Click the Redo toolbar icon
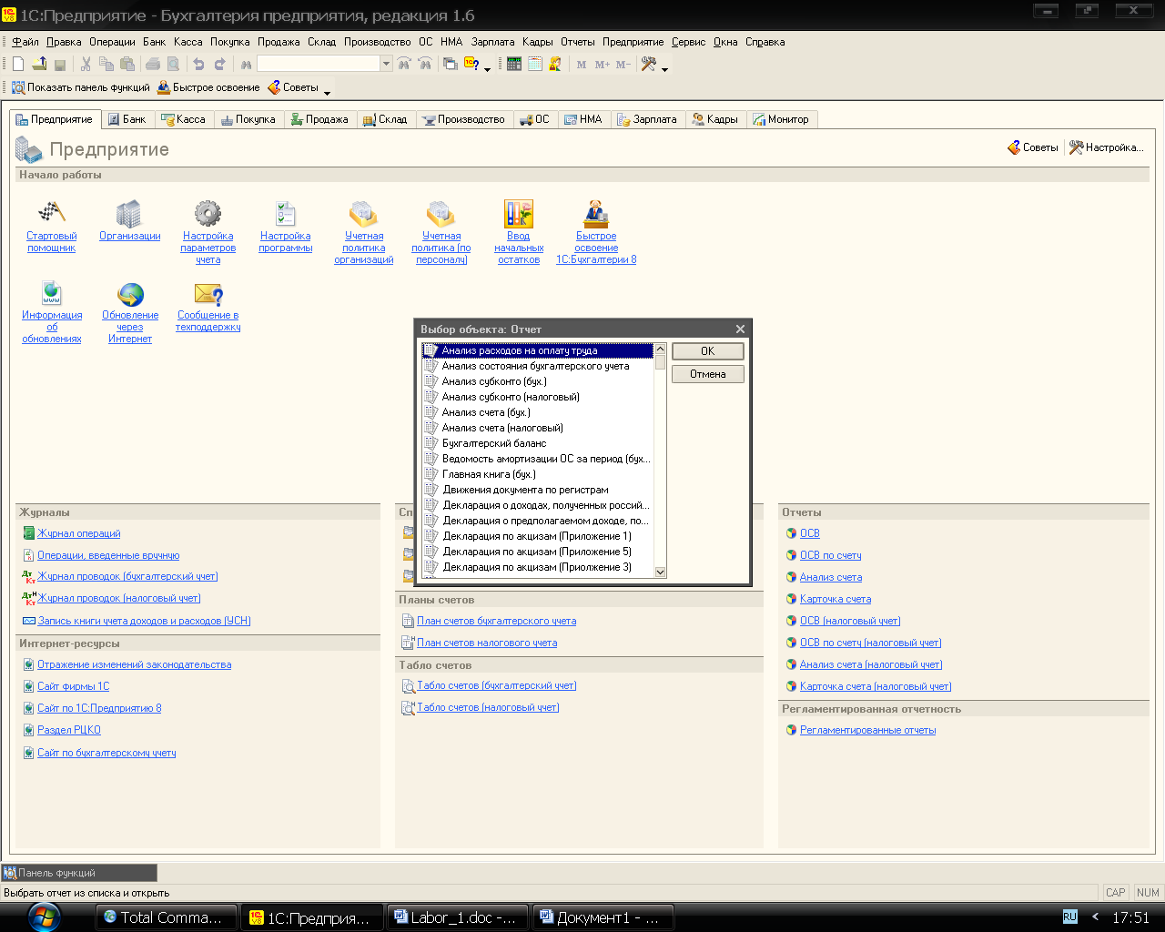This screenshot has width=1165, height=932. pos(219,64)
